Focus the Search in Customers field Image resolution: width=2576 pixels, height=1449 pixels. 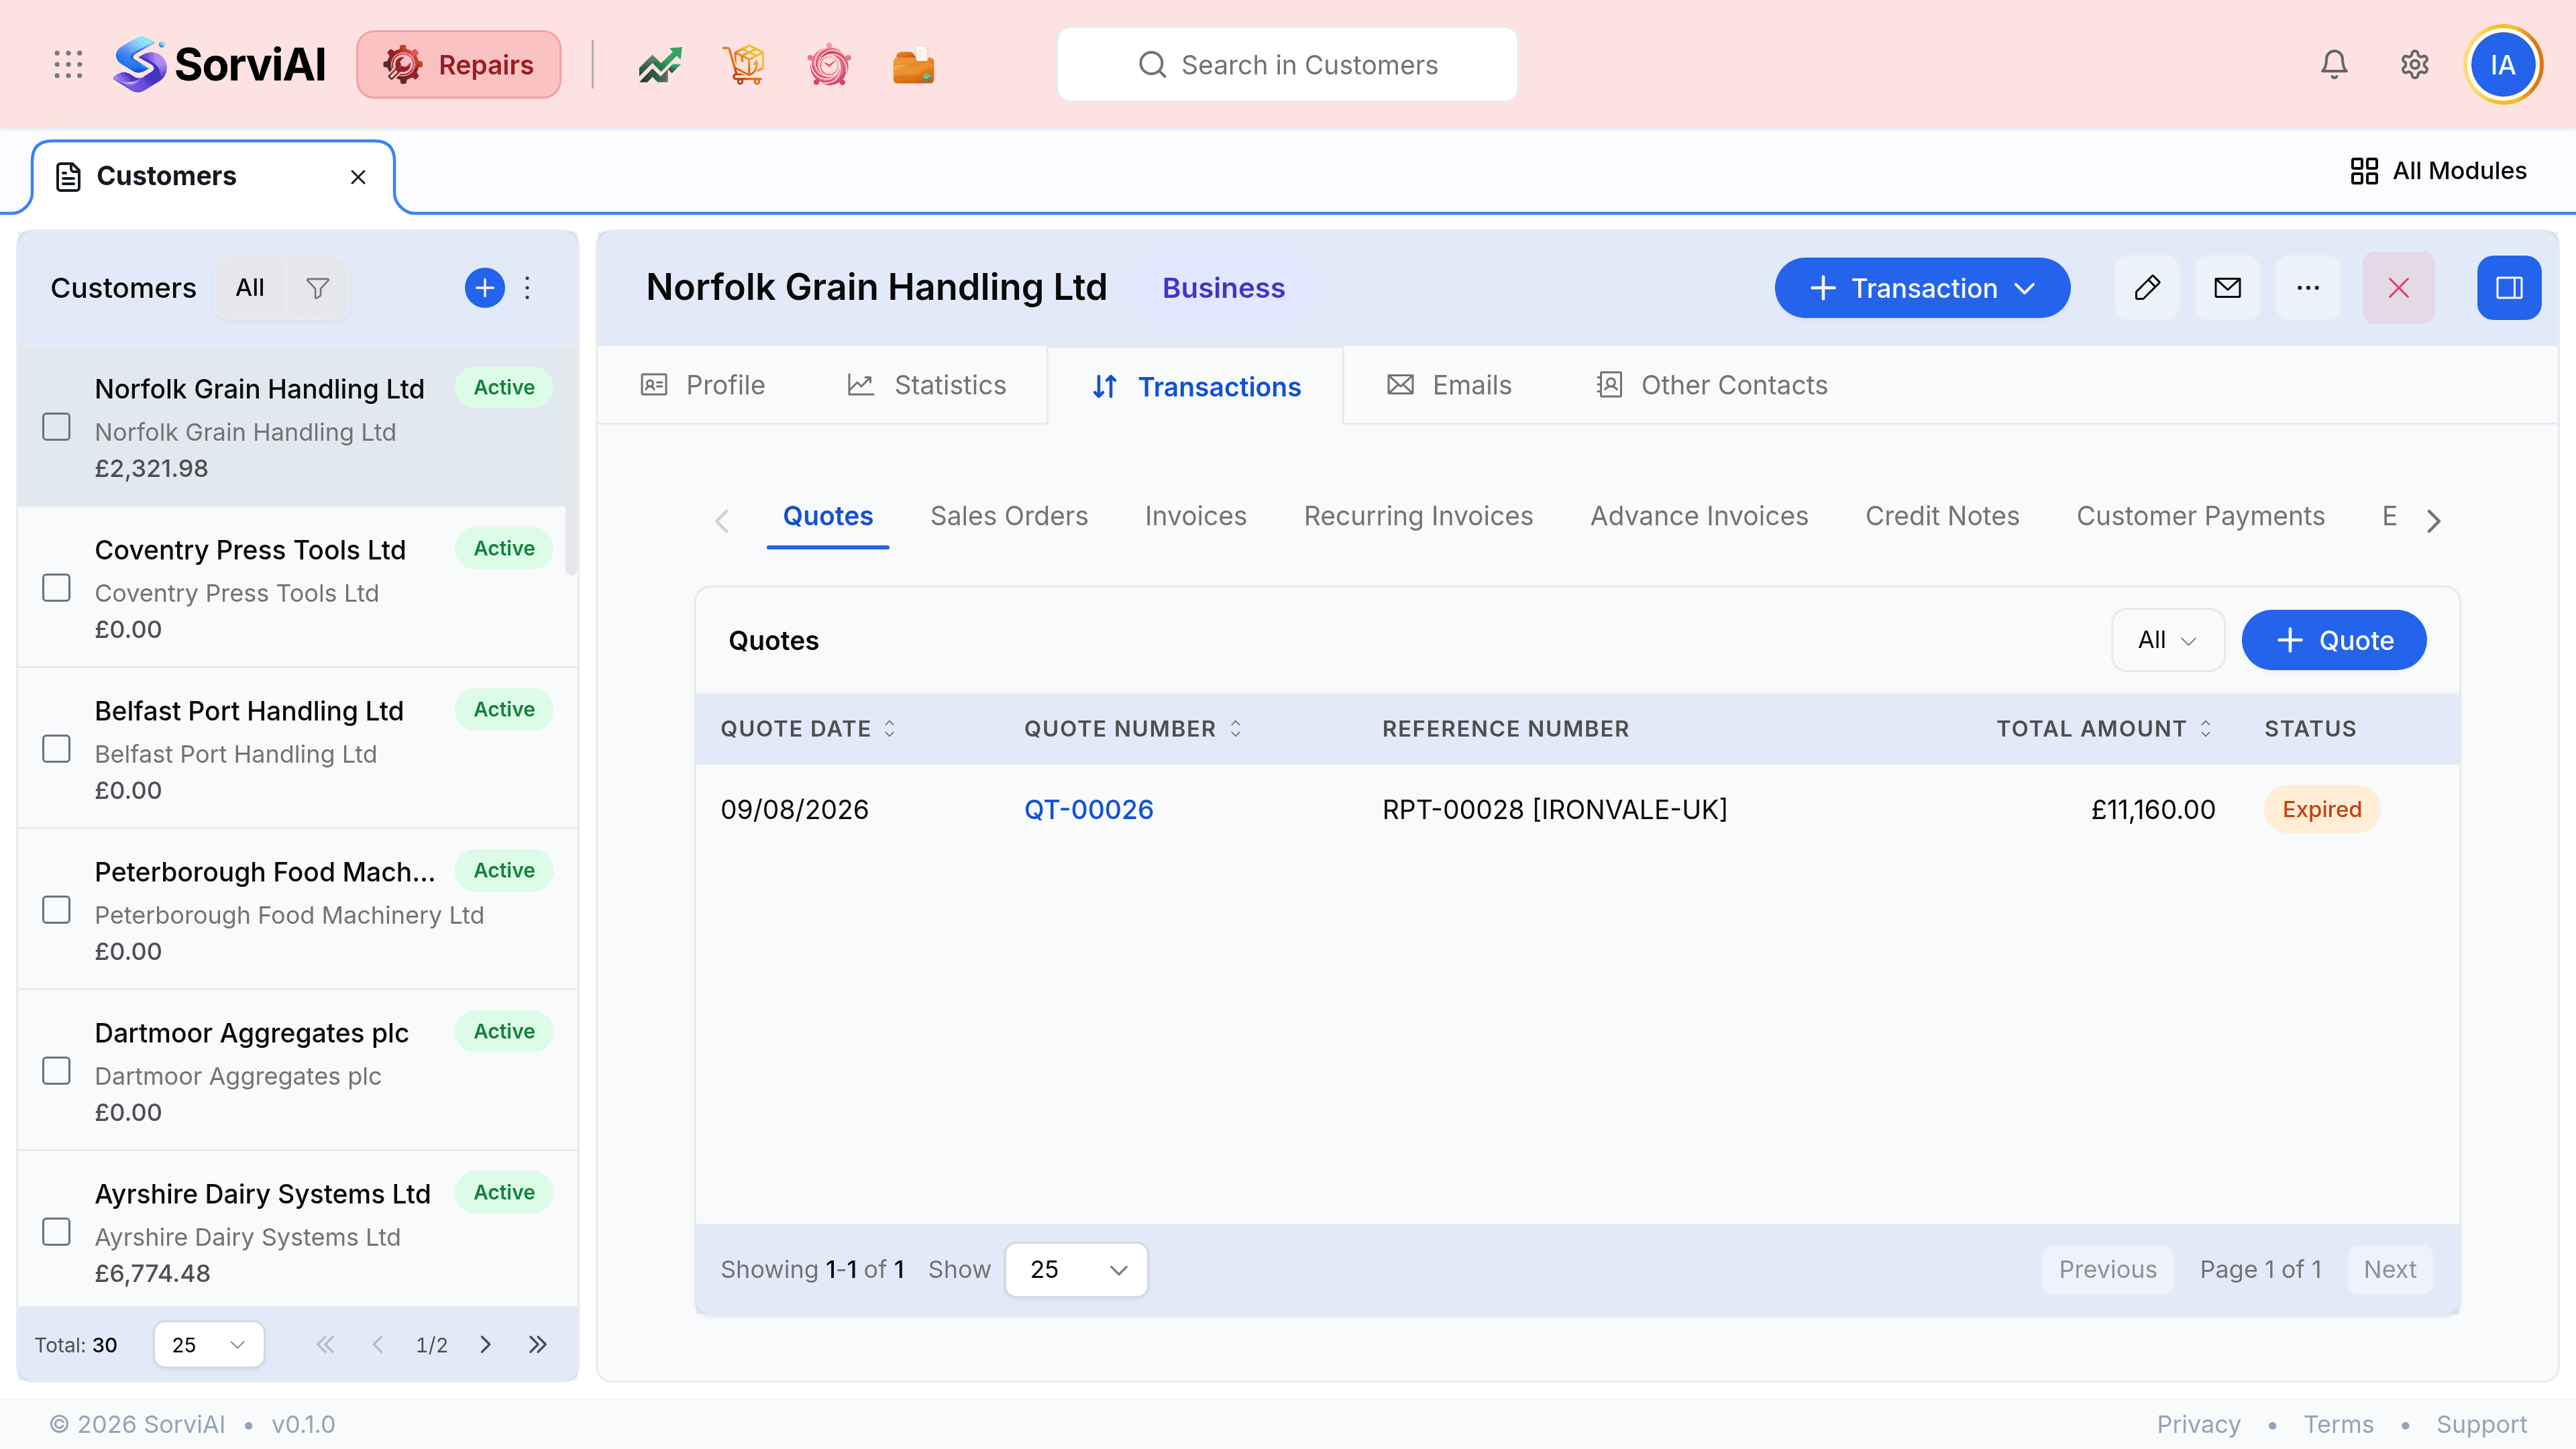point(1287,65)
